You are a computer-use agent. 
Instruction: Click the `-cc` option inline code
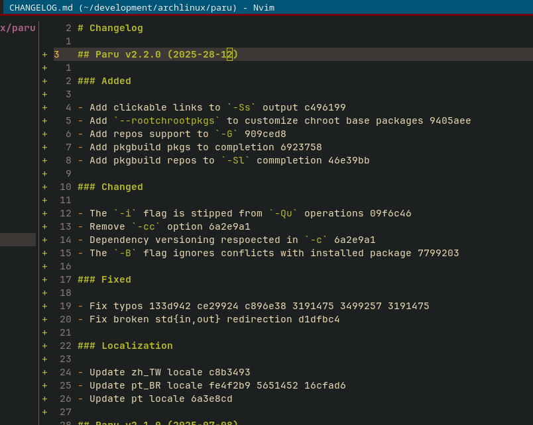(x=146, y=226)
